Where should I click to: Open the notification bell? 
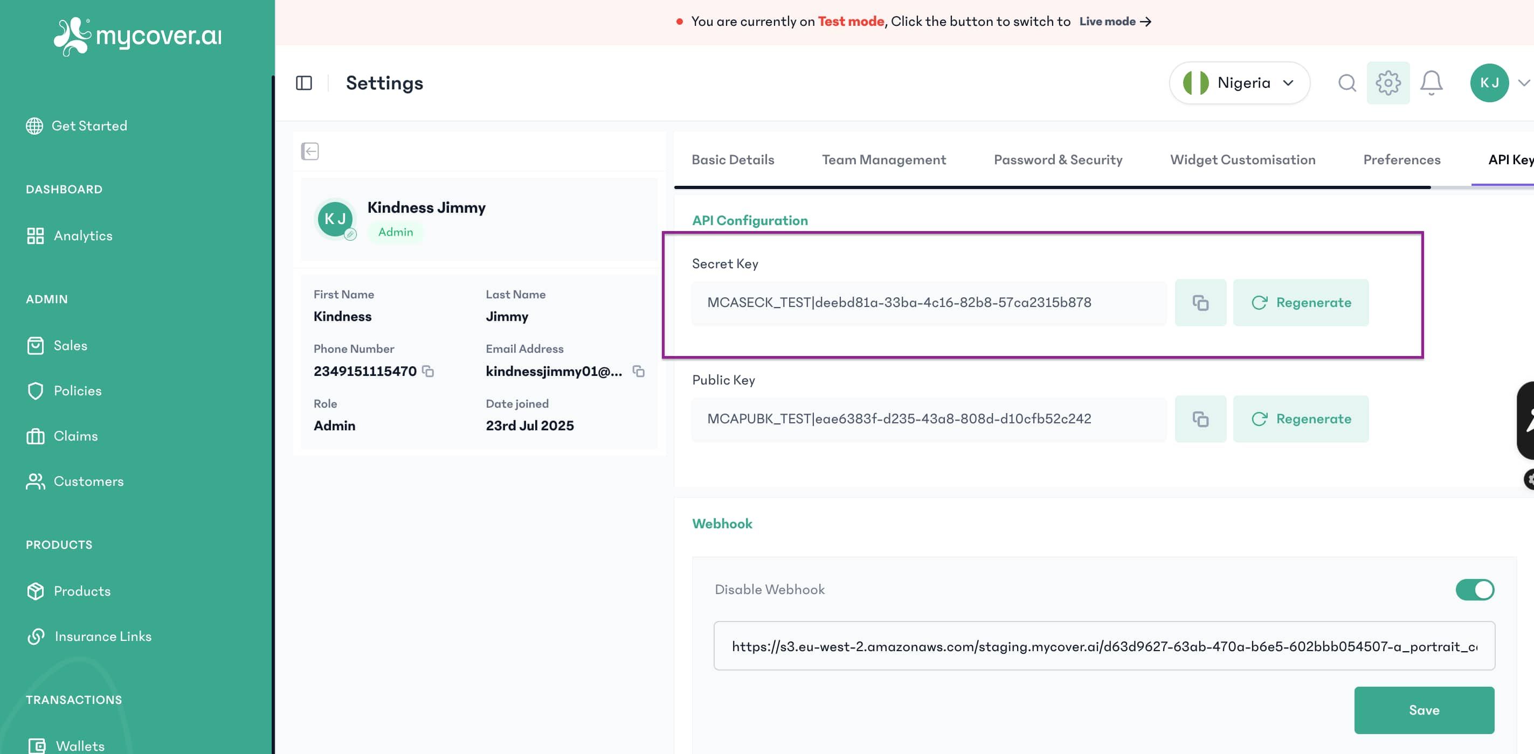point(1432,83)
